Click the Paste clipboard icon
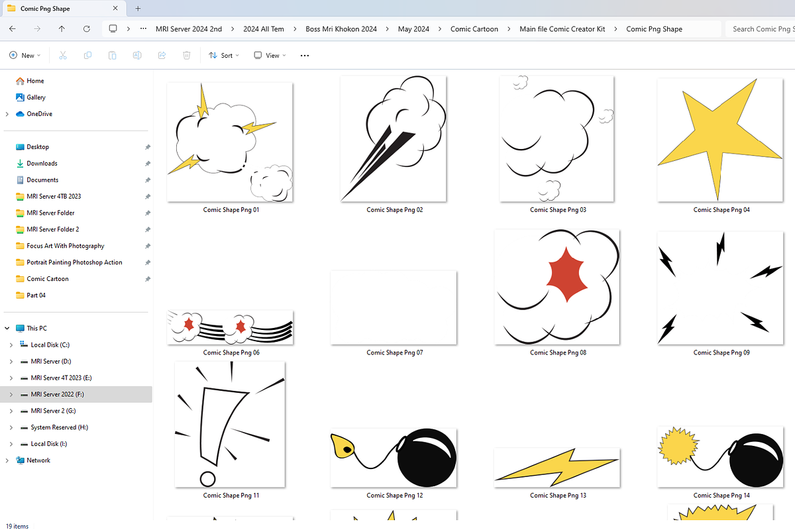795x530 pixels. 113,56
